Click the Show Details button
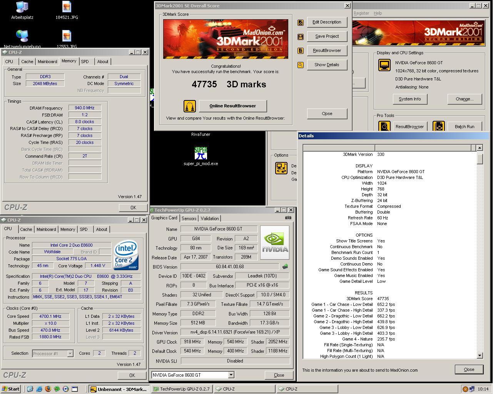The height and width of the screenshot is (394, 493). [327, 65]
